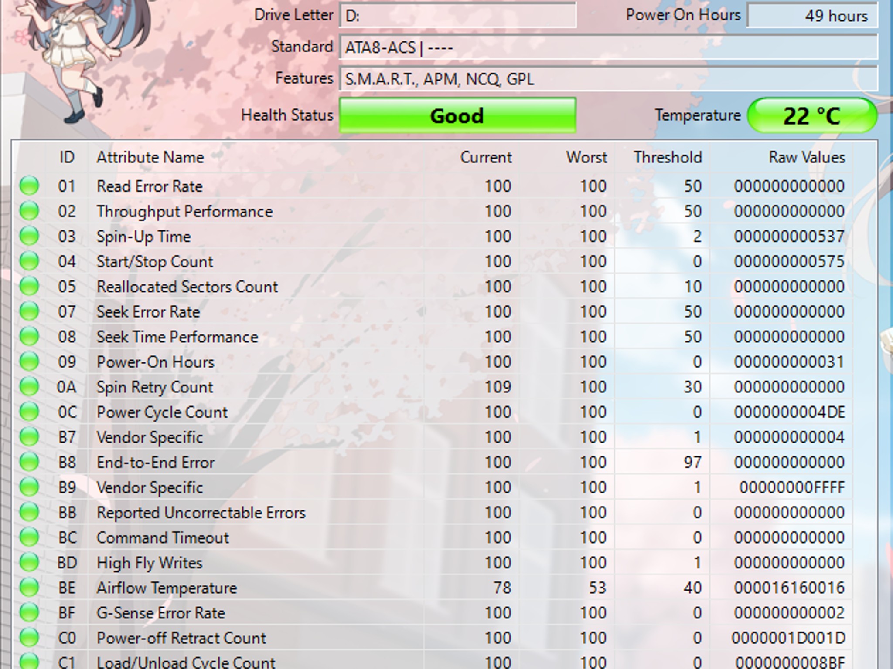Click the green status icon for Spin-Up Time

point(29,236)
